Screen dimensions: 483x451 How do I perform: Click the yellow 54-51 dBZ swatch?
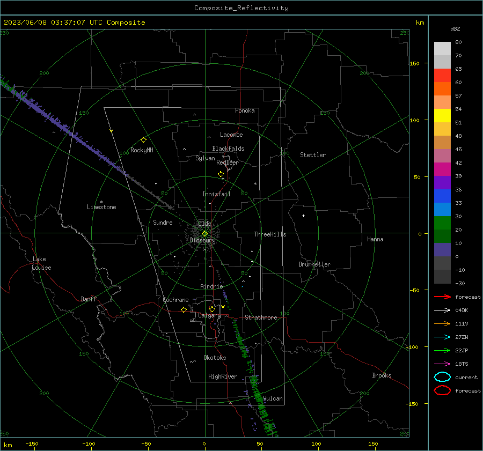click(x=442, y=116)
